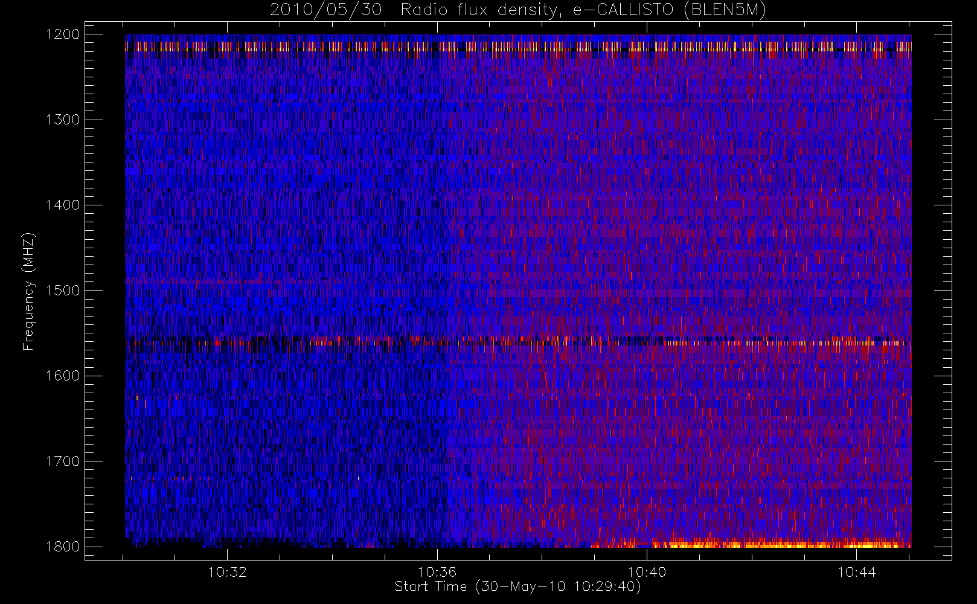The height and width of the screenshot is (604, 977).
Task: Click the 1800 frequency tick label
Action: pyautogui.click(x=63, y=546)
